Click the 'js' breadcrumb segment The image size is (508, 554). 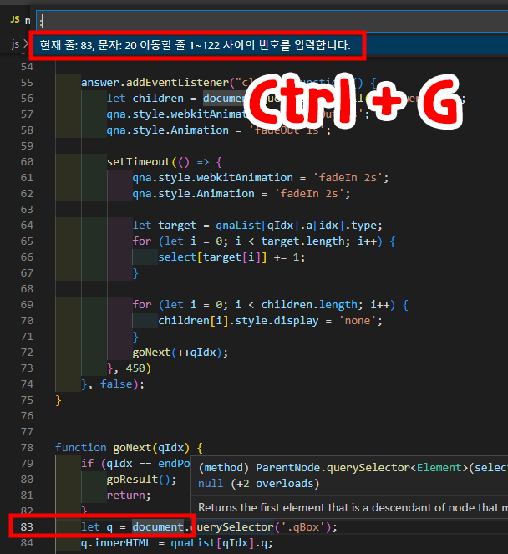[x=15, y=44]
